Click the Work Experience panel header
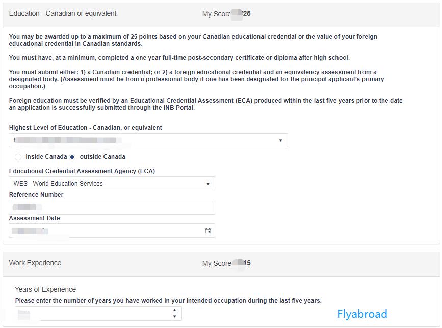The image size is (442, 328). point(35,263)
